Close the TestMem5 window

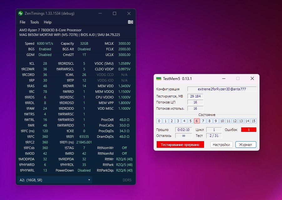coord(252,79)
